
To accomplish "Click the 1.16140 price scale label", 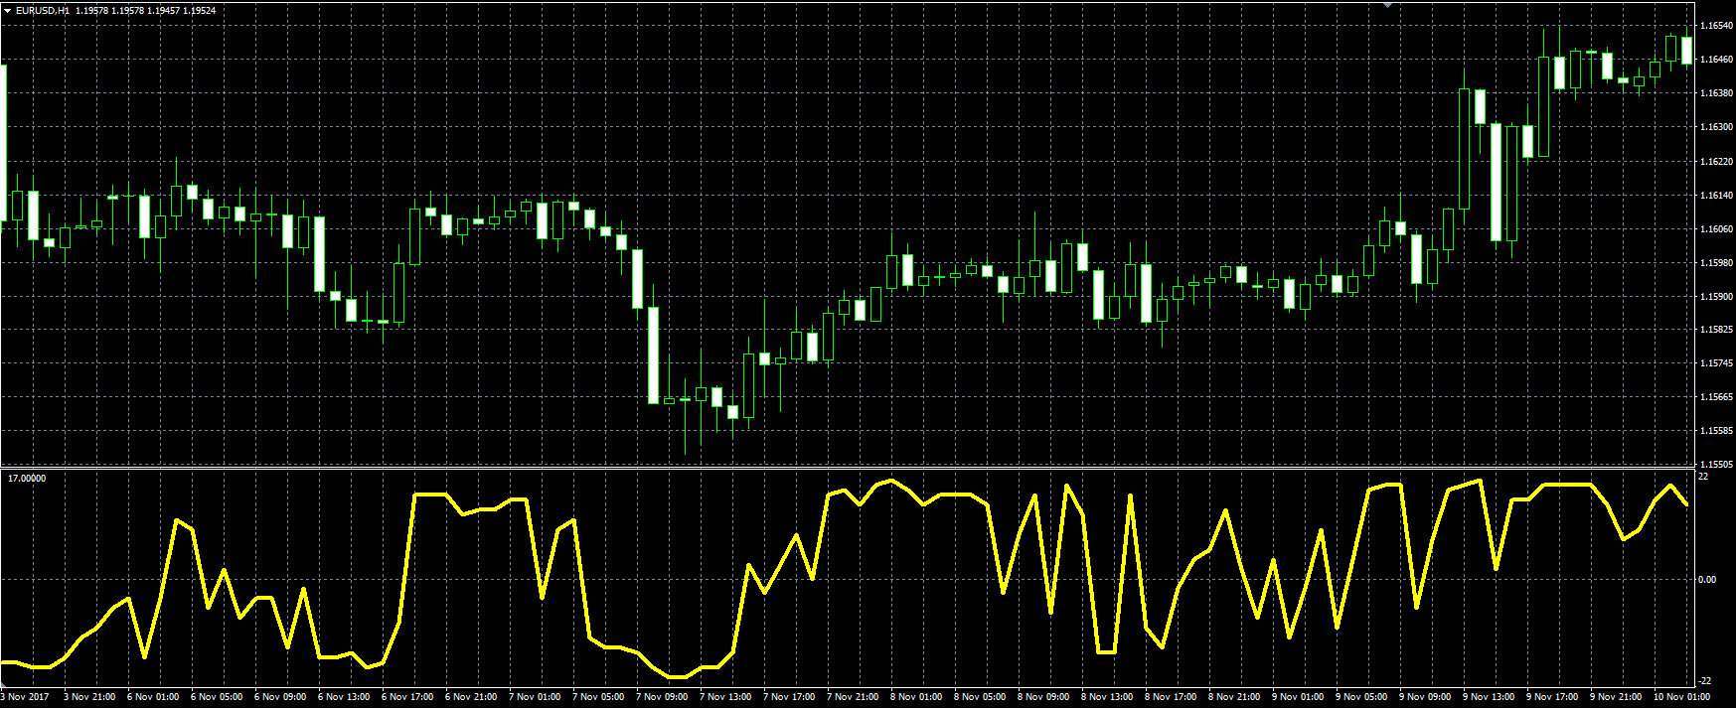I will tap(1717, 196).
